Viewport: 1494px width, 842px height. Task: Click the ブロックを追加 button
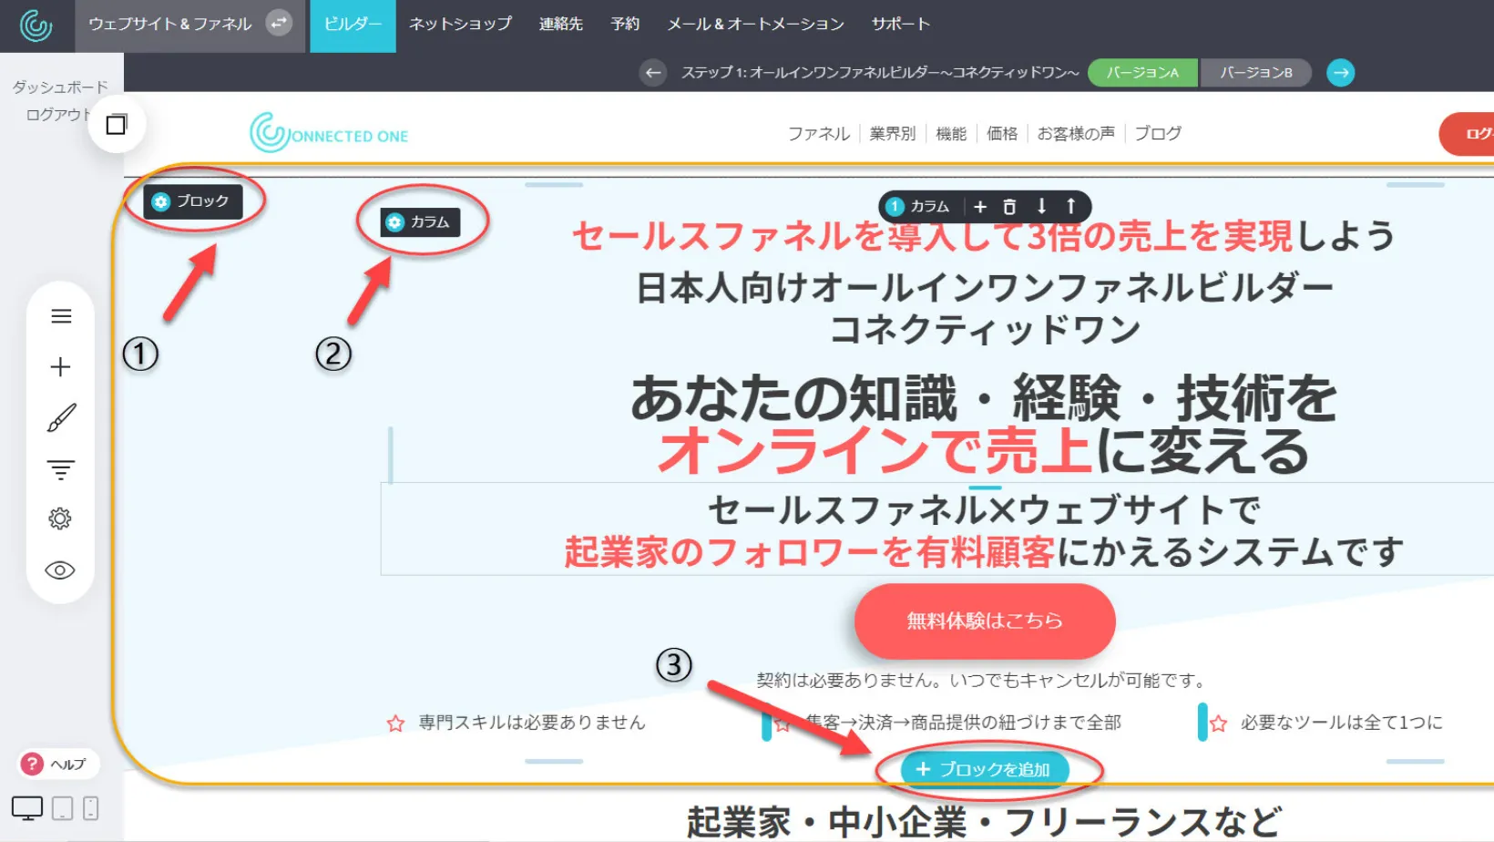[x=984, y=769]
